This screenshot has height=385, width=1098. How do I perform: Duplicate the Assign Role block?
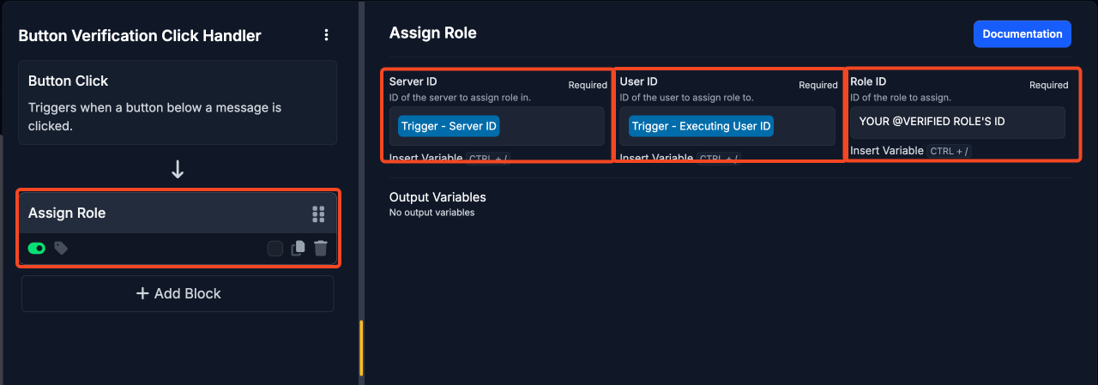point(298,249)
